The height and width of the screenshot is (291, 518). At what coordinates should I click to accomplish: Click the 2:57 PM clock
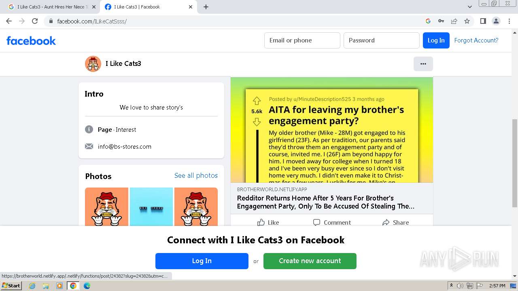(497, 286)
